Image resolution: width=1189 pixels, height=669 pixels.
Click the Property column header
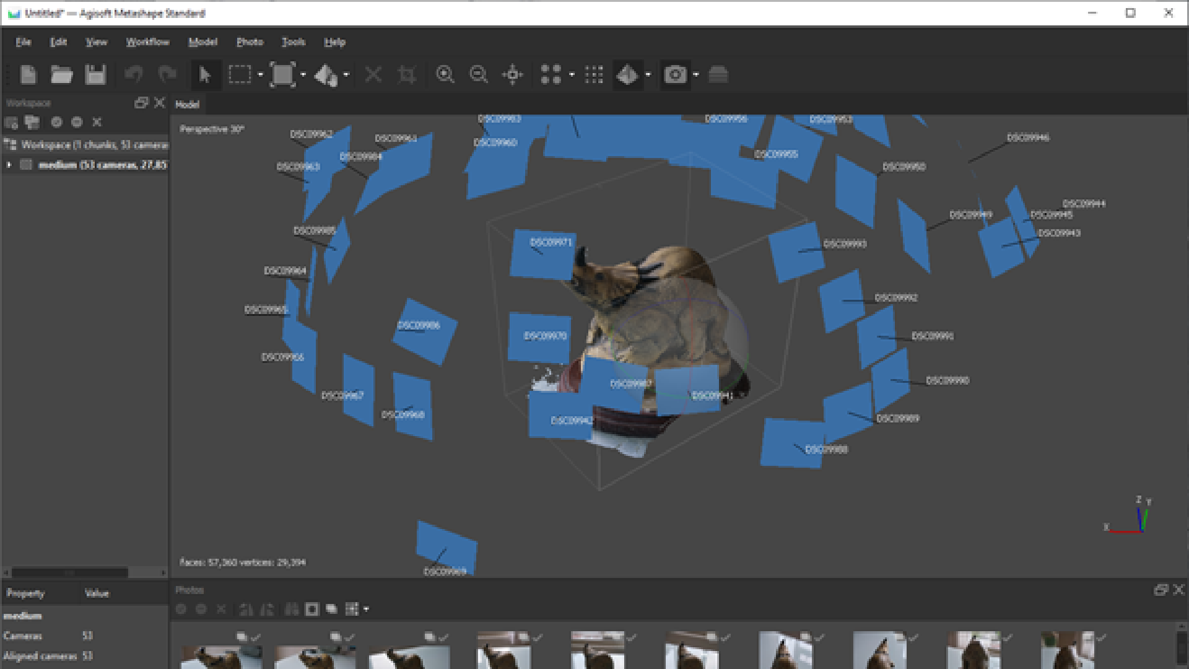pos(41,593)
